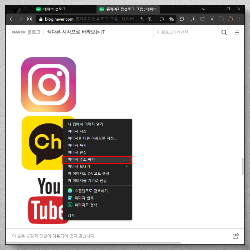Bookmark the page with the star icon
Viewport: 250px width, 250px height.
(171, 19)
